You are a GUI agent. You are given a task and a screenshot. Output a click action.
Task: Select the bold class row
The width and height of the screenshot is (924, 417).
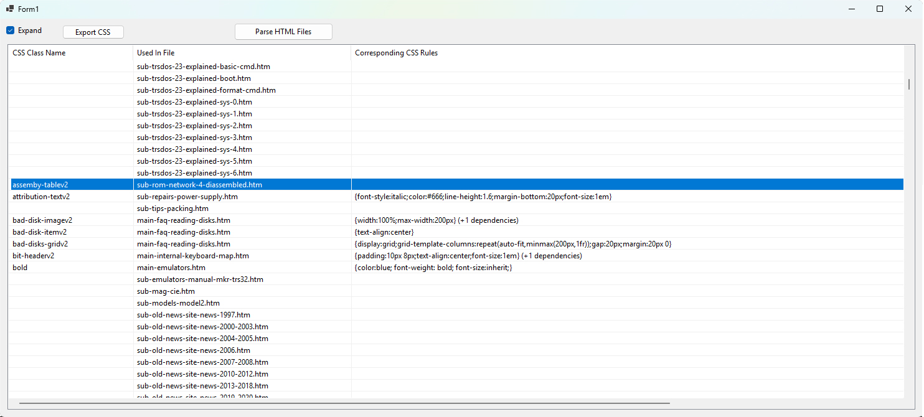coord(20,268)
